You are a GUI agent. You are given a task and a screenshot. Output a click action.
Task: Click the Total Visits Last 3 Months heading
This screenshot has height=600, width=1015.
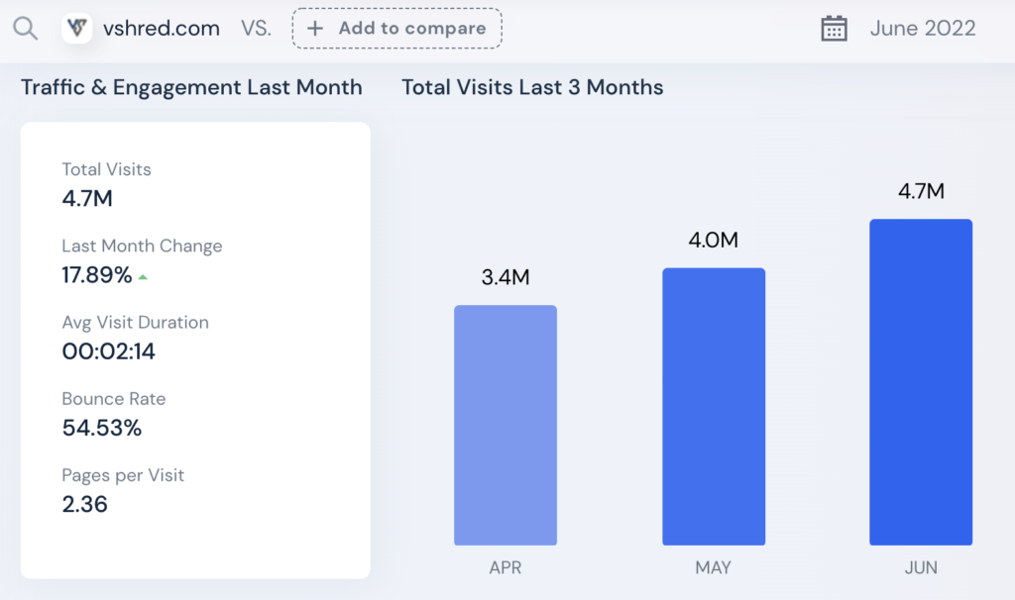532,87
